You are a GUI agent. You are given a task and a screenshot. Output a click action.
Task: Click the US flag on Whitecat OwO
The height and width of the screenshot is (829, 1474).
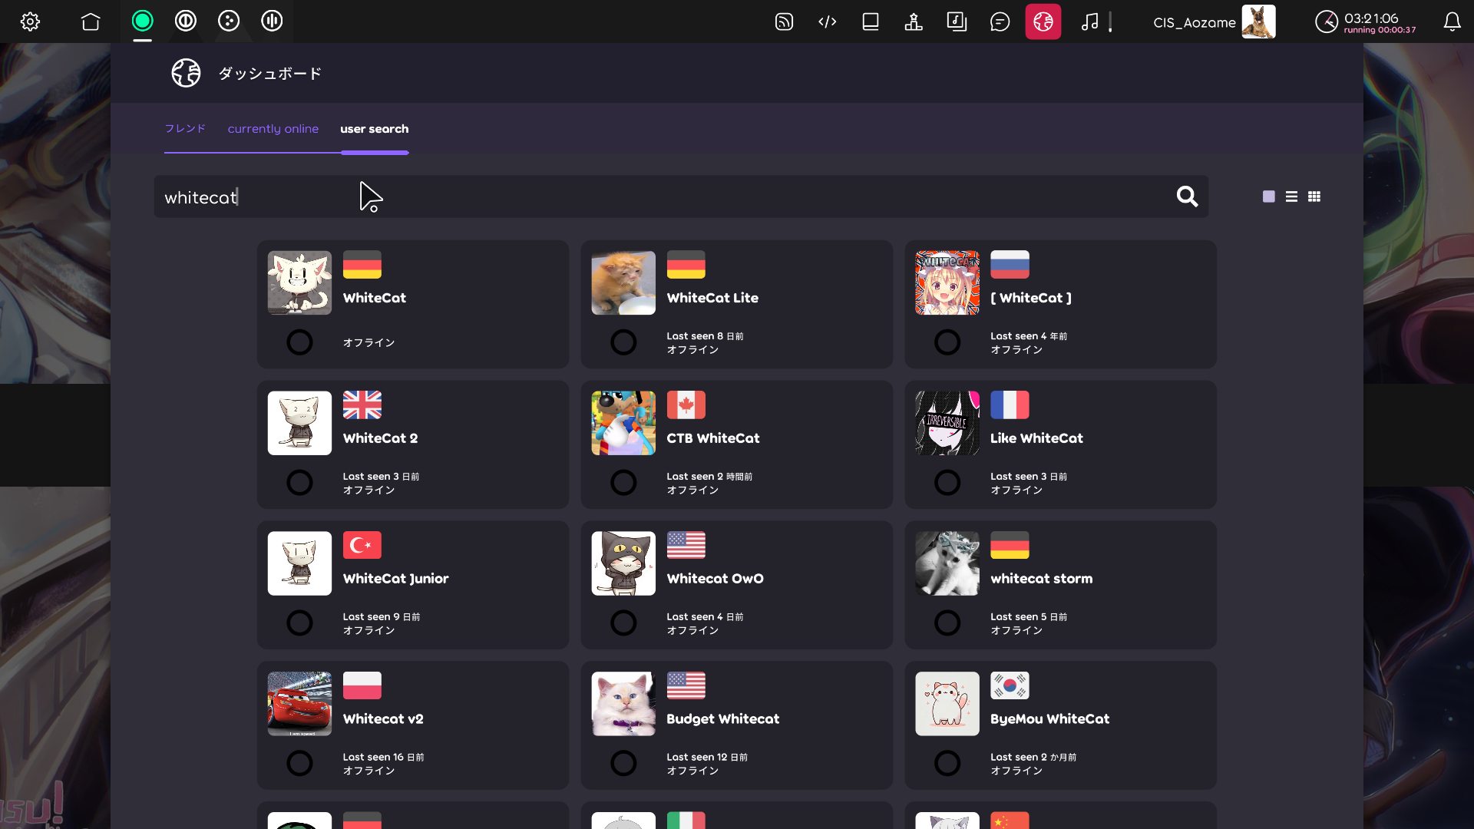tap(686, 545)
